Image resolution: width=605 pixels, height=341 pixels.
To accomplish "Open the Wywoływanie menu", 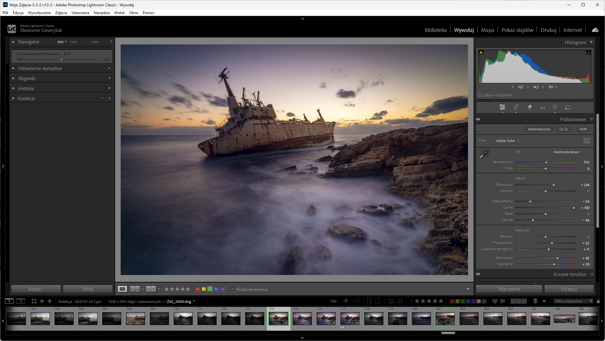I will 39,13.
